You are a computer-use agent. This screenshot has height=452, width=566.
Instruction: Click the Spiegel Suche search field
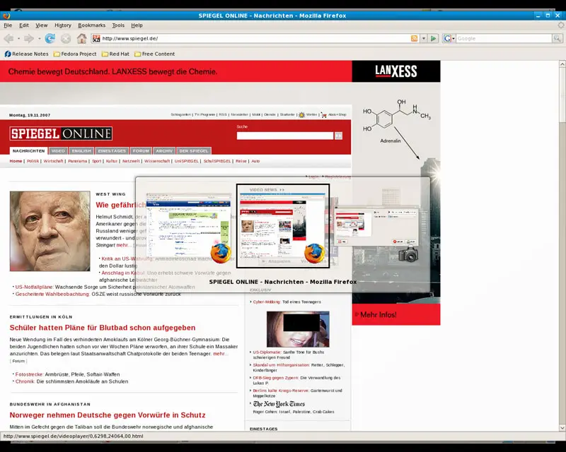[285, 136]
